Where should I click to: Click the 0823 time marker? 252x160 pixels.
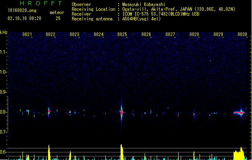pos(75,34)
